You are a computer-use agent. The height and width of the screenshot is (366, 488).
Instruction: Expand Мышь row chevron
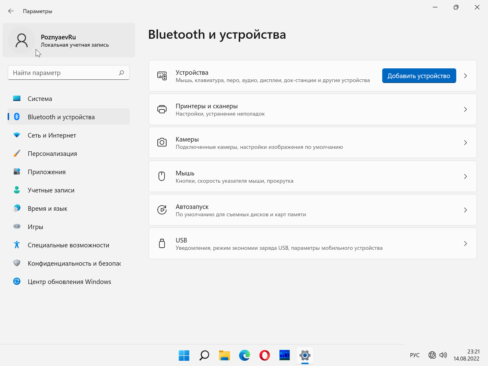pos(466,176)
